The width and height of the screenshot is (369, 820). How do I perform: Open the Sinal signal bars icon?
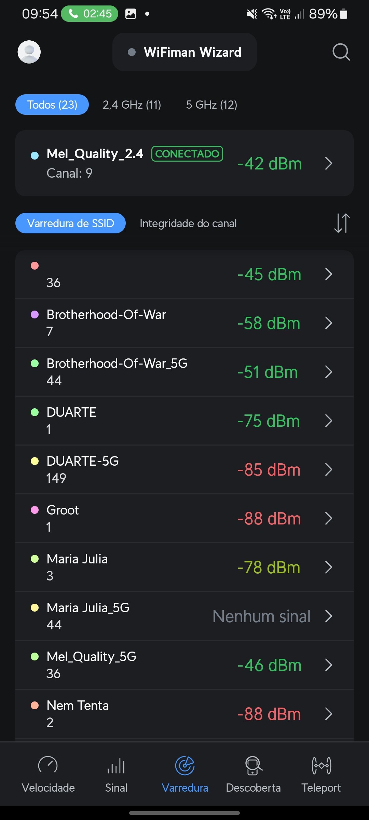click(116, 765)
